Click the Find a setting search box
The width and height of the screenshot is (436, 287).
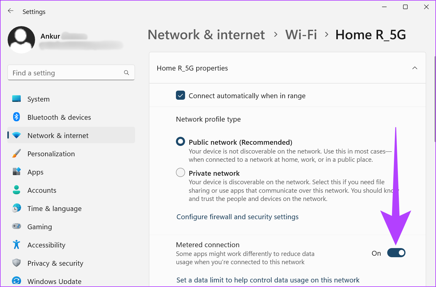tap(66, 73)
